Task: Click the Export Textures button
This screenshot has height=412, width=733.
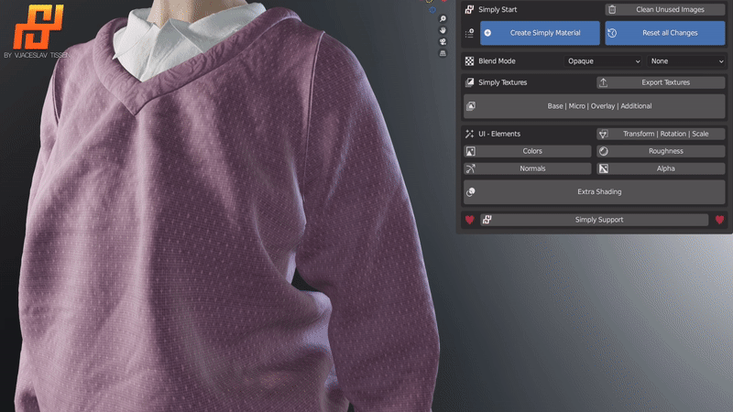Action: (660, 82)
